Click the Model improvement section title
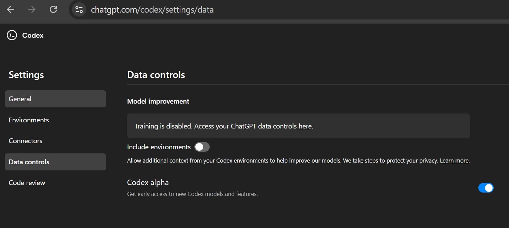The width and height of the screenshot is (509, 228). click(158, 101)
